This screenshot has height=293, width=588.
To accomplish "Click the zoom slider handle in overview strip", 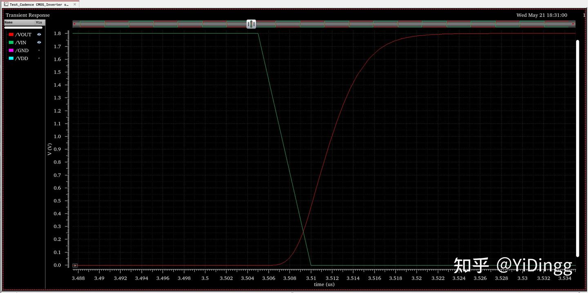I will [x=251, y=24].
